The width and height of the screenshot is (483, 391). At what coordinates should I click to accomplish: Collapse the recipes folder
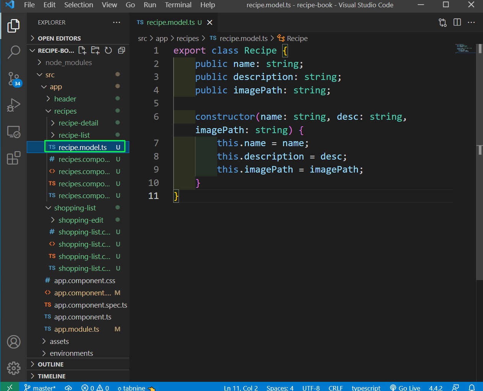pos(78,111)
